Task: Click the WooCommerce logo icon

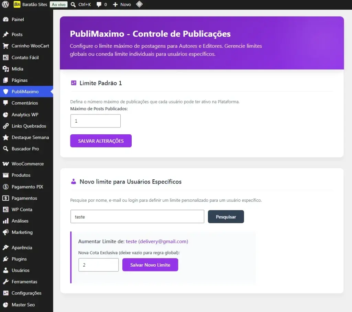Action: click(x=5, y=164)
